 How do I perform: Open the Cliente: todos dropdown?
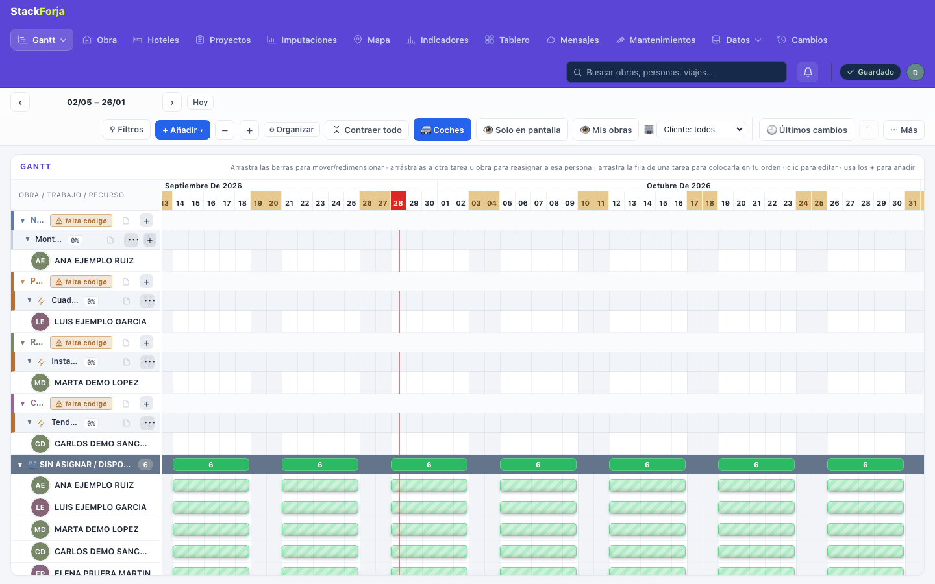point(701,130)
